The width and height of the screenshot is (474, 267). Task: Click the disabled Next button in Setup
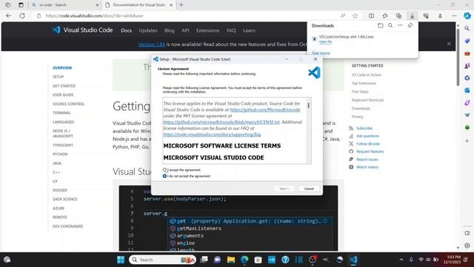pos(284,188)
